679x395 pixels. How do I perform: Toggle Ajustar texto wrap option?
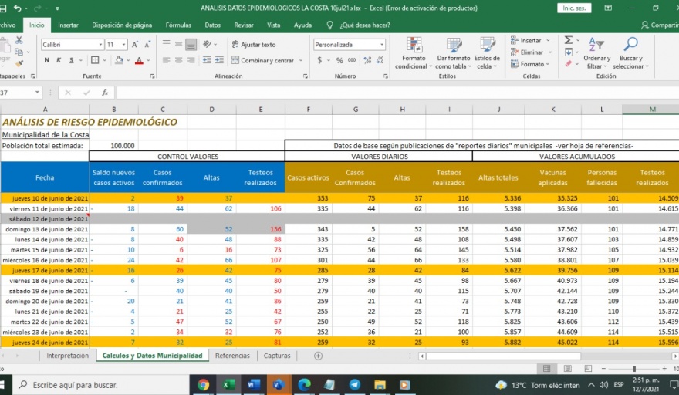click(x=252, y=45)
